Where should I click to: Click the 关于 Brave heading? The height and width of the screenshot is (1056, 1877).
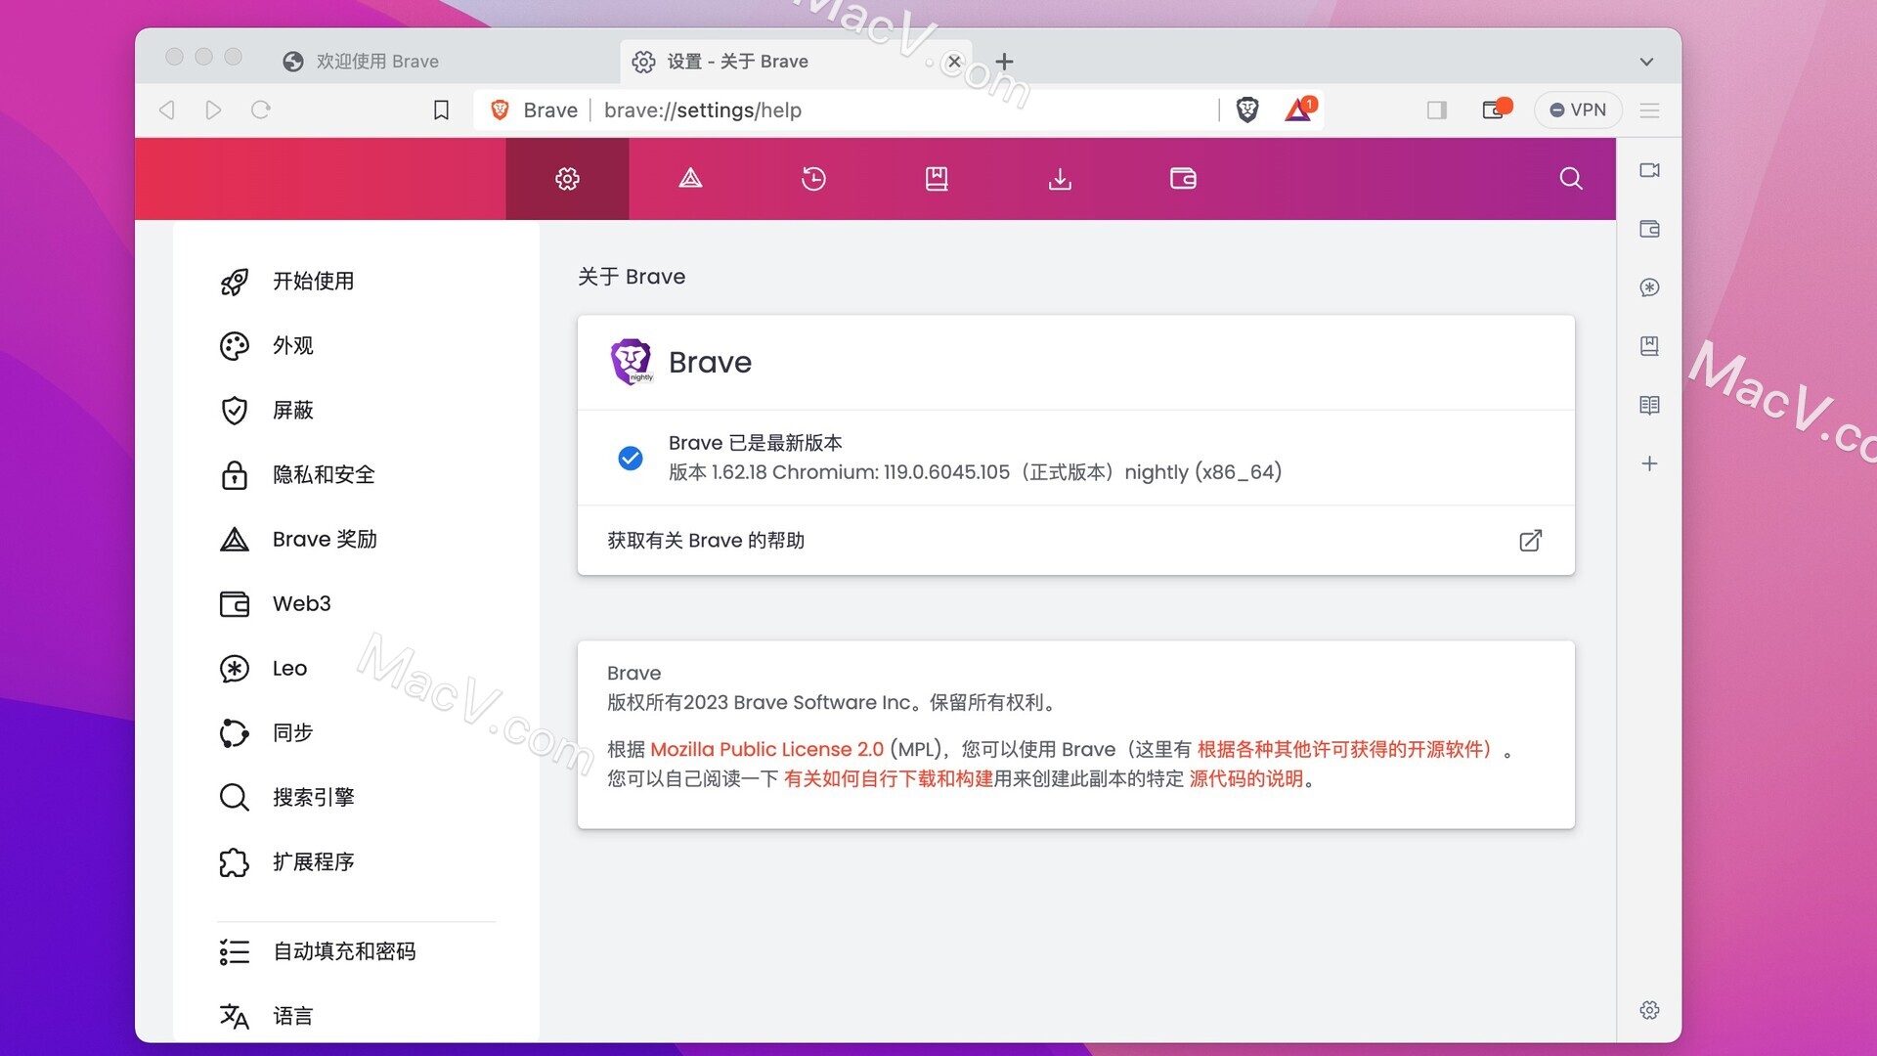[x=632, y=278]
